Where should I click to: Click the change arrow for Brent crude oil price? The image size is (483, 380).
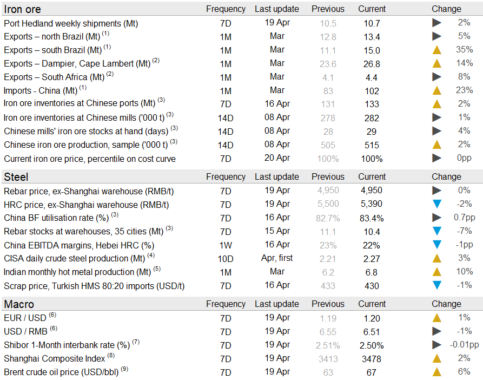[x=436, y=372]
